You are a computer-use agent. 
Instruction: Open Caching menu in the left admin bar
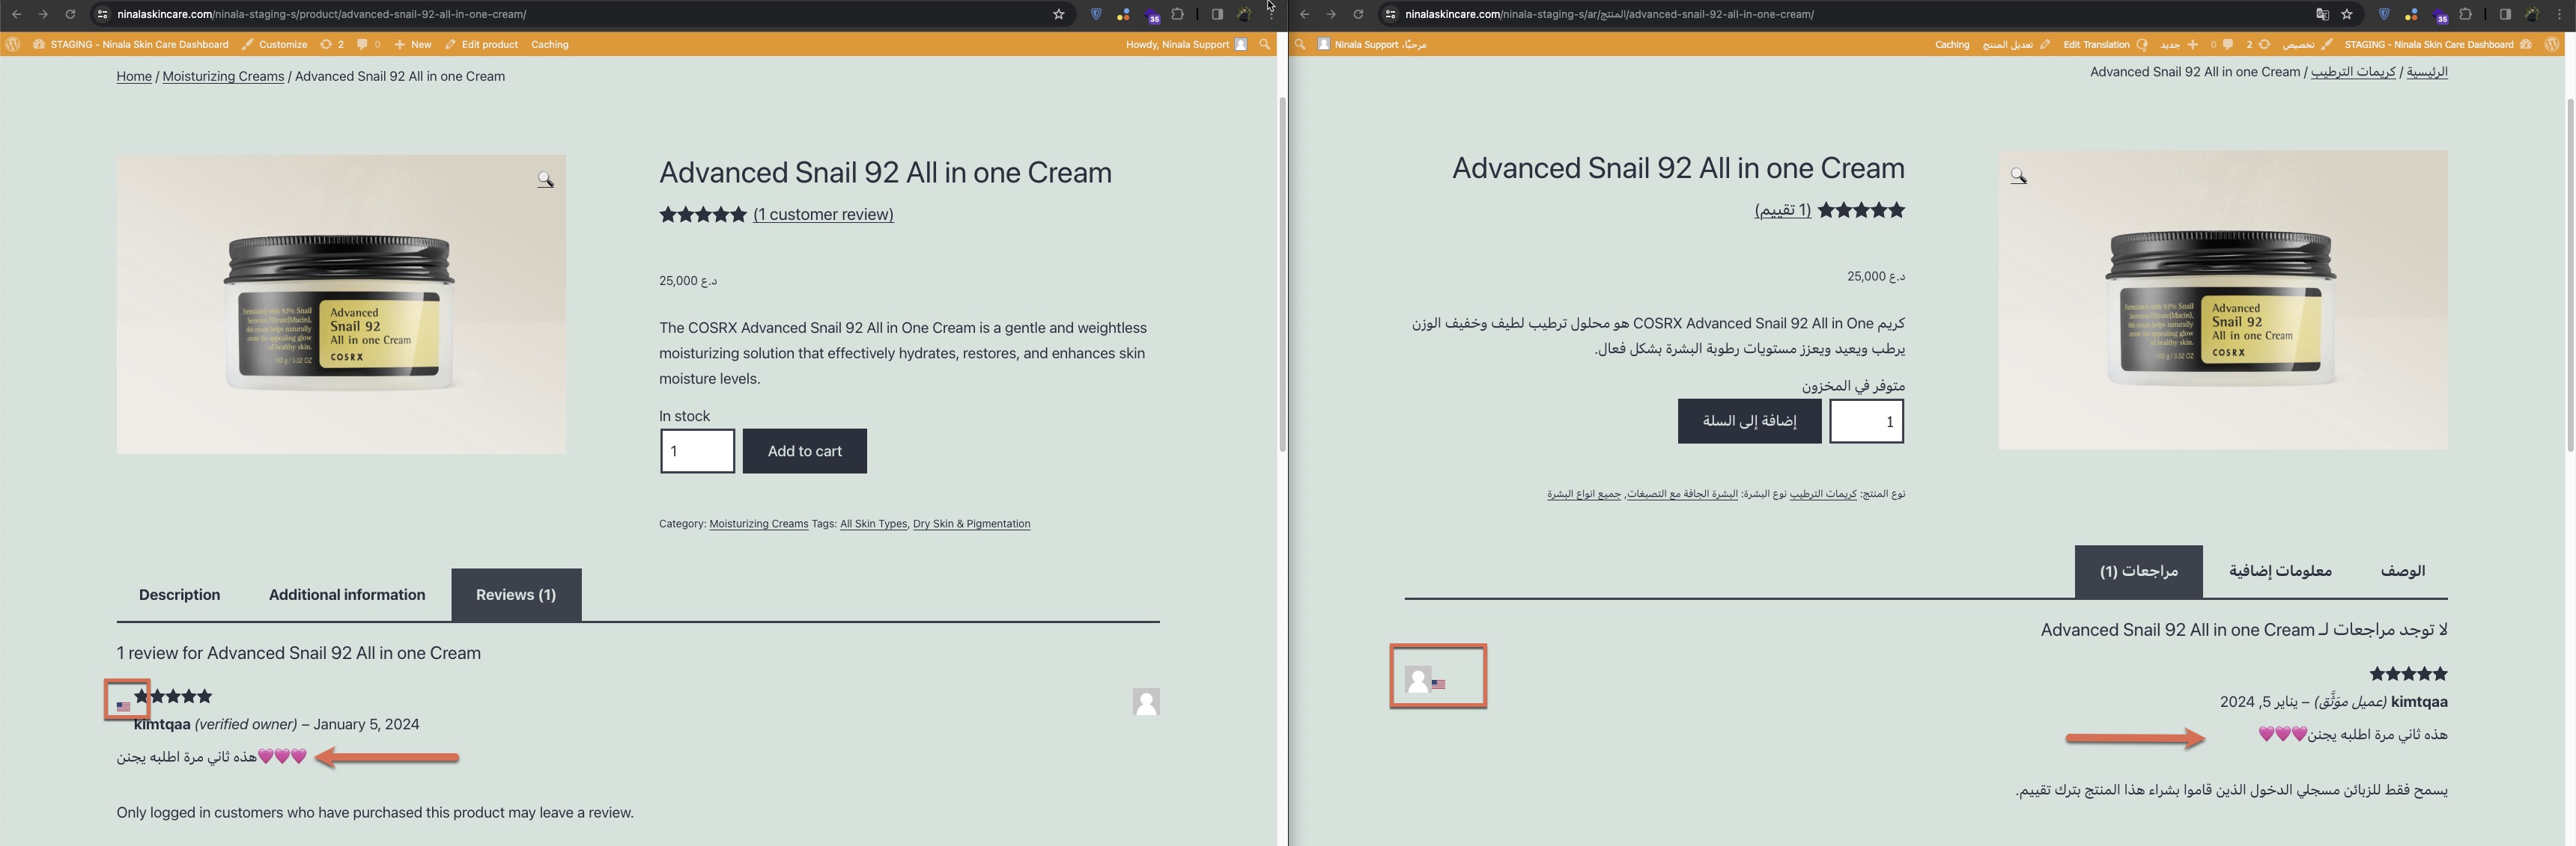(x=550, y=44)
